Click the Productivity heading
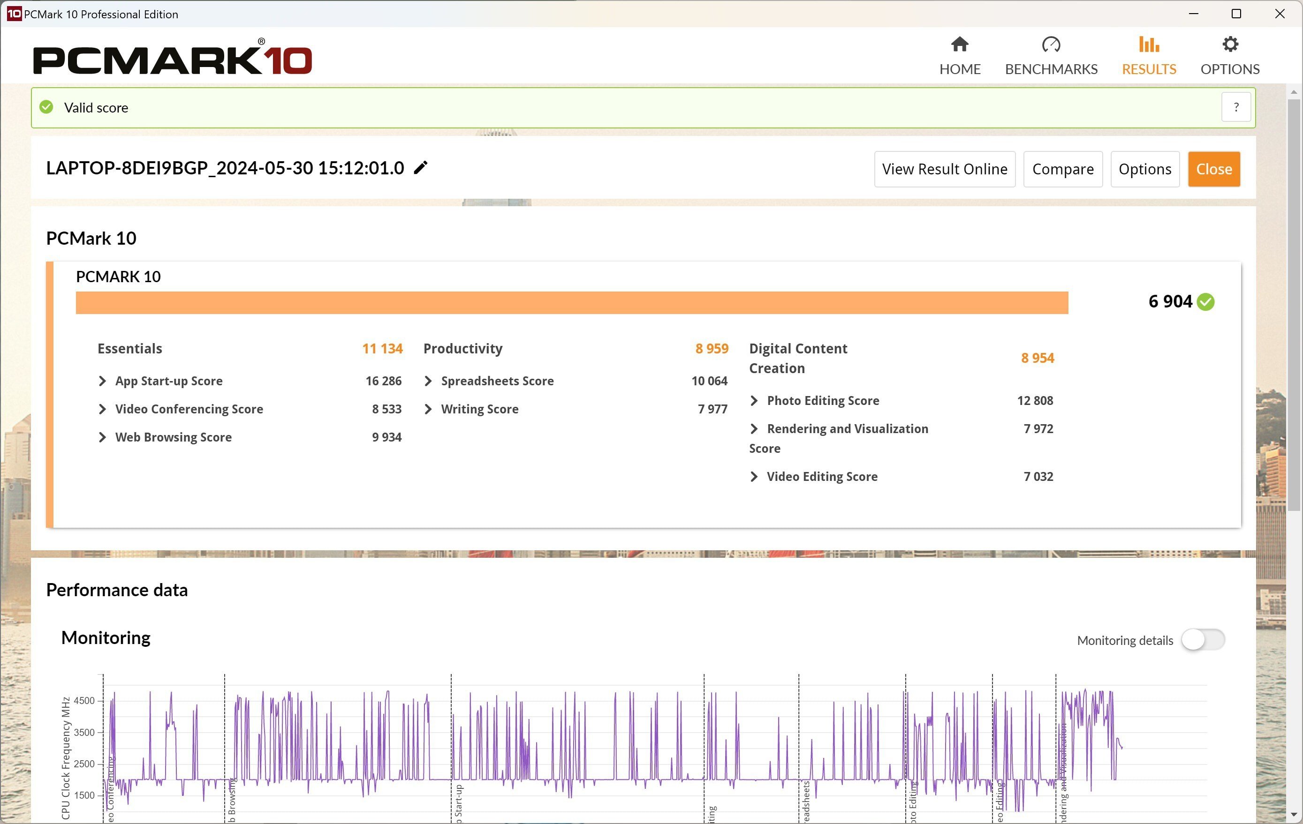Image resolution: width=1303 pixels, height=824 pixels. click(x=462, y=349)
